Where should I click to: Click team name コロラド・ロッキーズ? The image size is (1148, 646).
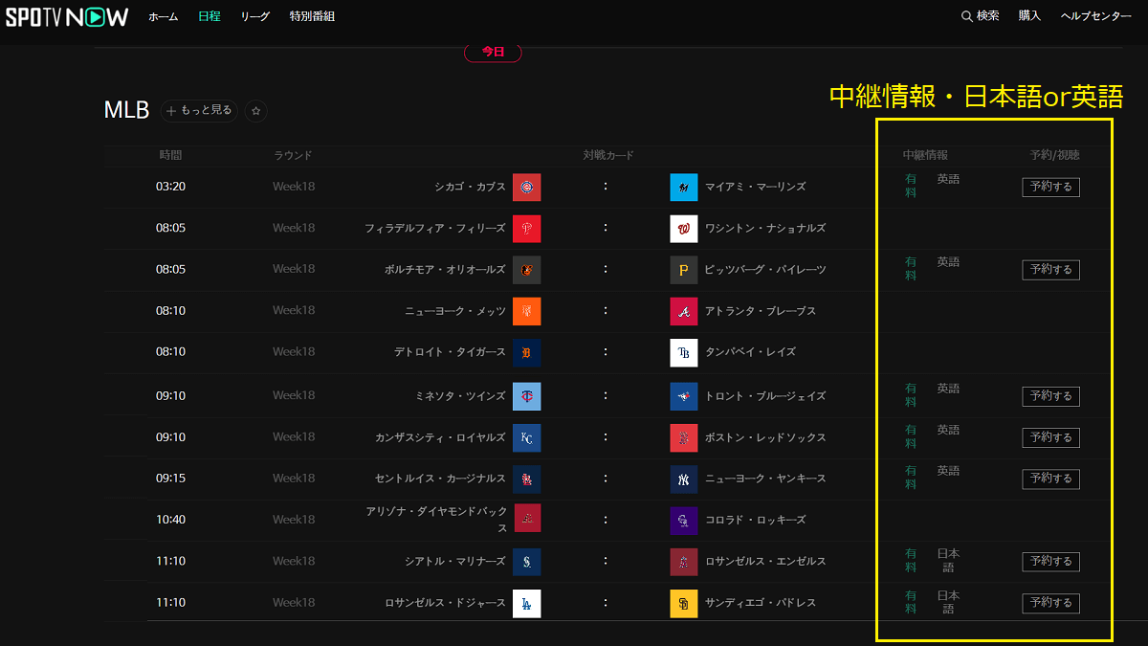(756, 520)
